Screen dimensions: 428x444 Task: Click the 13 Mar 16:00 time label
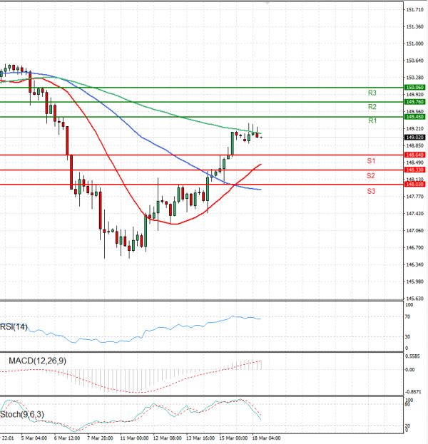(x=200, y=438)
